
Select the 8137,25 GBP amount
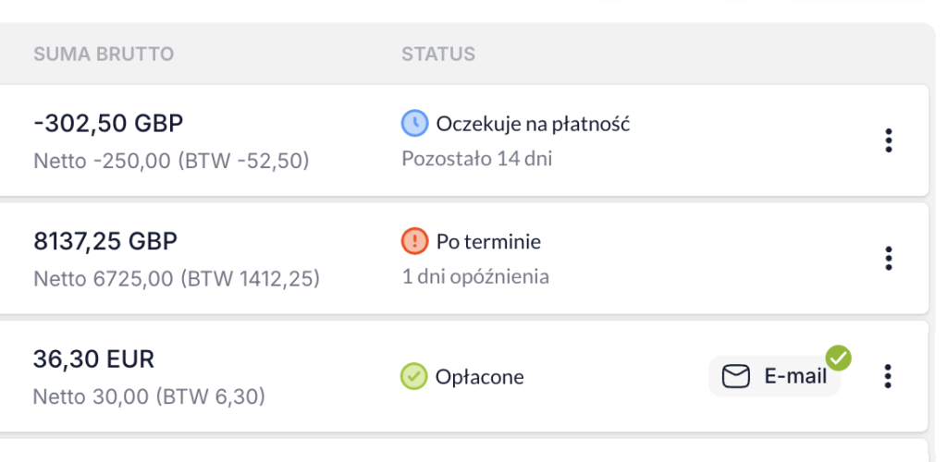(x=105, y=241)
